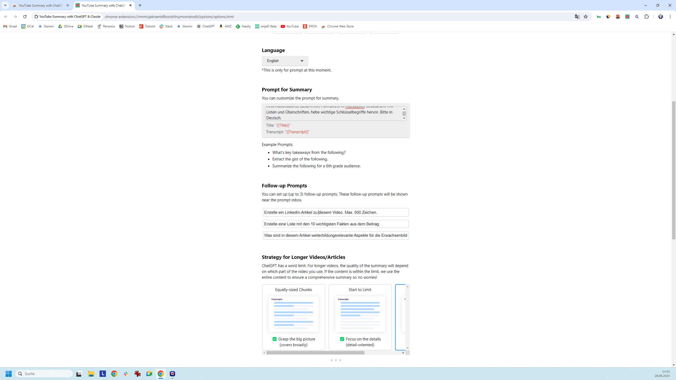
Task: Reload the options page
Action: (25, 17)
